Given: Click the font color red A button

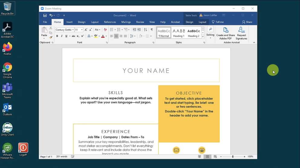Looking at the screenshot, I should 103,36.
